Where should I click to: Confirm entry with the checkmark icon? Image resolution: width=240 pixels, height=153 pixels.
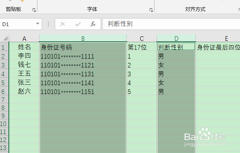click(x=78, y=24)
